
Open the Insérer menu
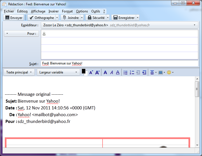[54, 11]
